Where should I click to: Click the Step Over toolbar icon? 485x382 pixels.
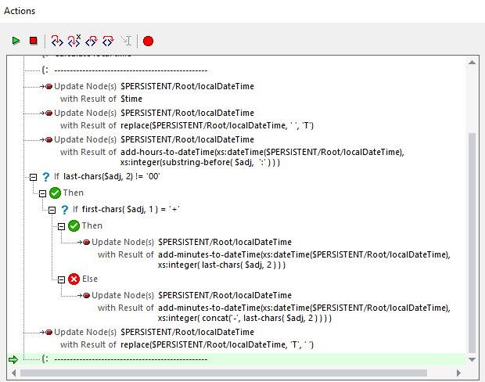click(109, 41)
